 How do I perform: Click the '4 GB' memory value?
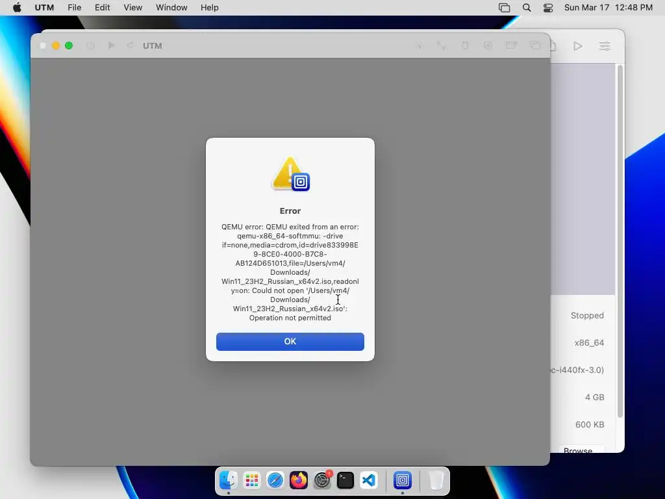(x=595, y=397)
